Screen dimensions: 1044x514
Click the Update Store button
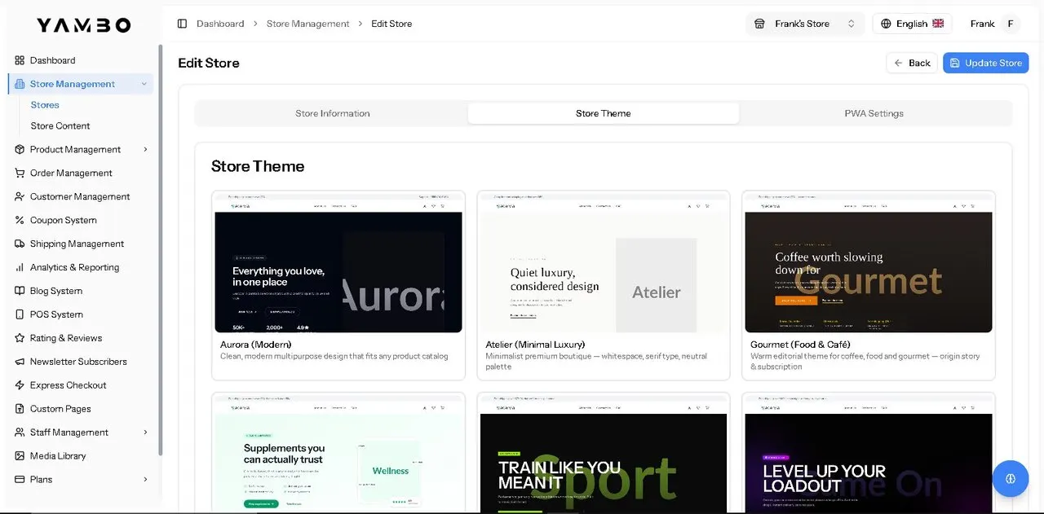(986, 63)
